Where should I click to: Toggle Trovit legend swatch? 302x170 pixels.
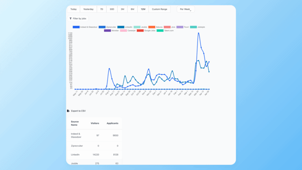click(180, 27)
